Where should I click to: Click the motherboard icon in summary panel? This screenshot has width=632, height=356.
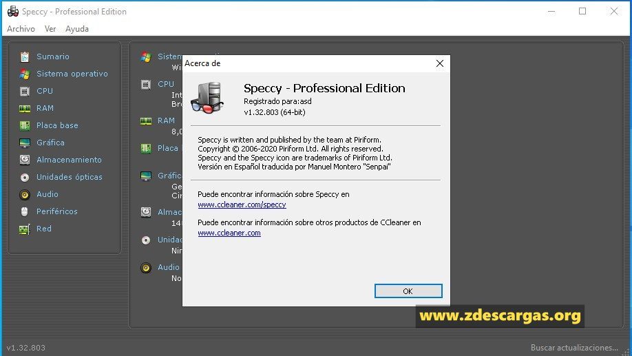pos(146,148)
